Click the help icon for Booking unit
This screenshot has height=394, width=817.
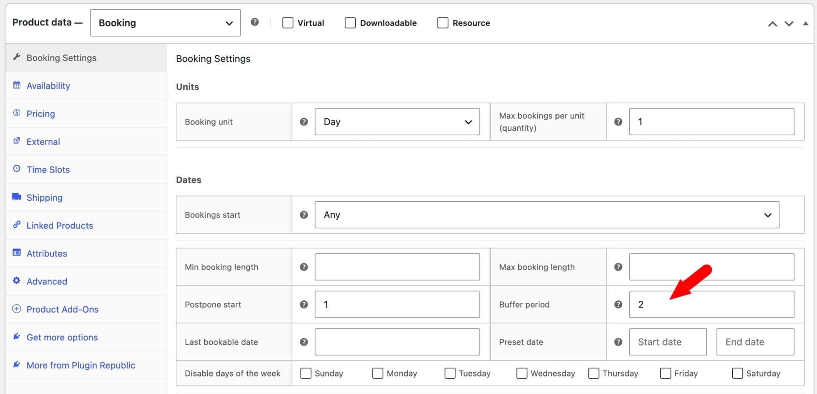[304, 122]
